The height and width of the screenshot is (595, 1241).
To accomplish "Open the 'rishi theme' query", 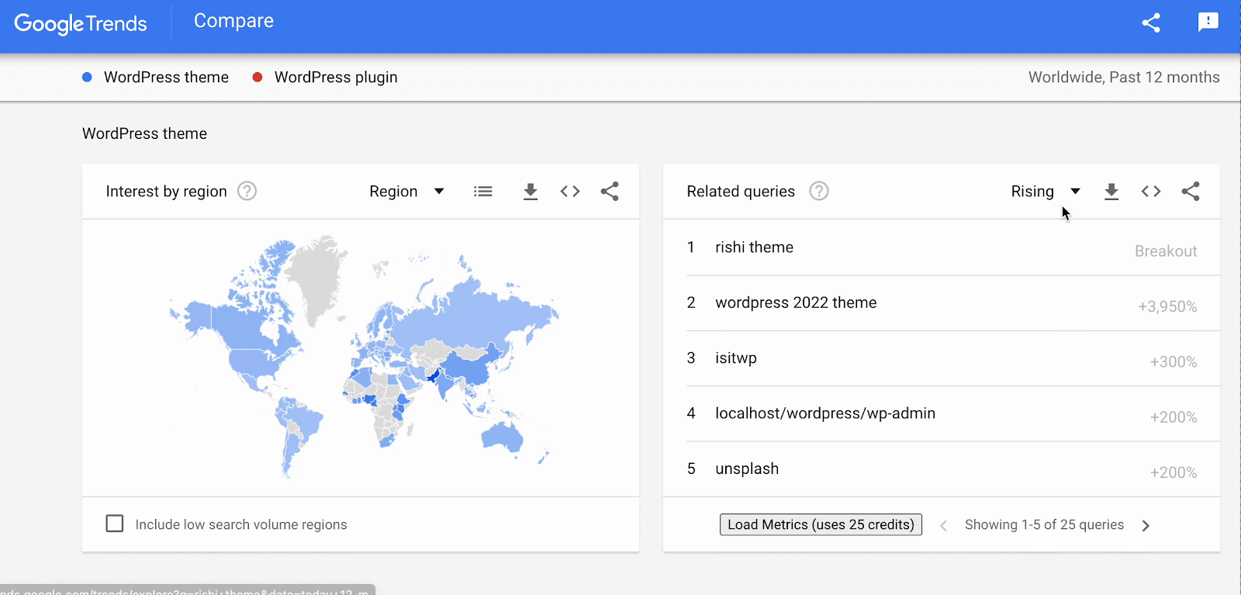I will pos(754,247).
